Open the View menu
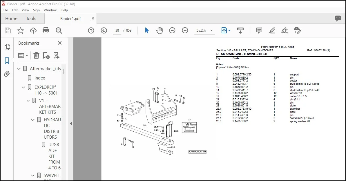Image resolution: width=346 pixels, height=181 pixels. tap(25, 10)
